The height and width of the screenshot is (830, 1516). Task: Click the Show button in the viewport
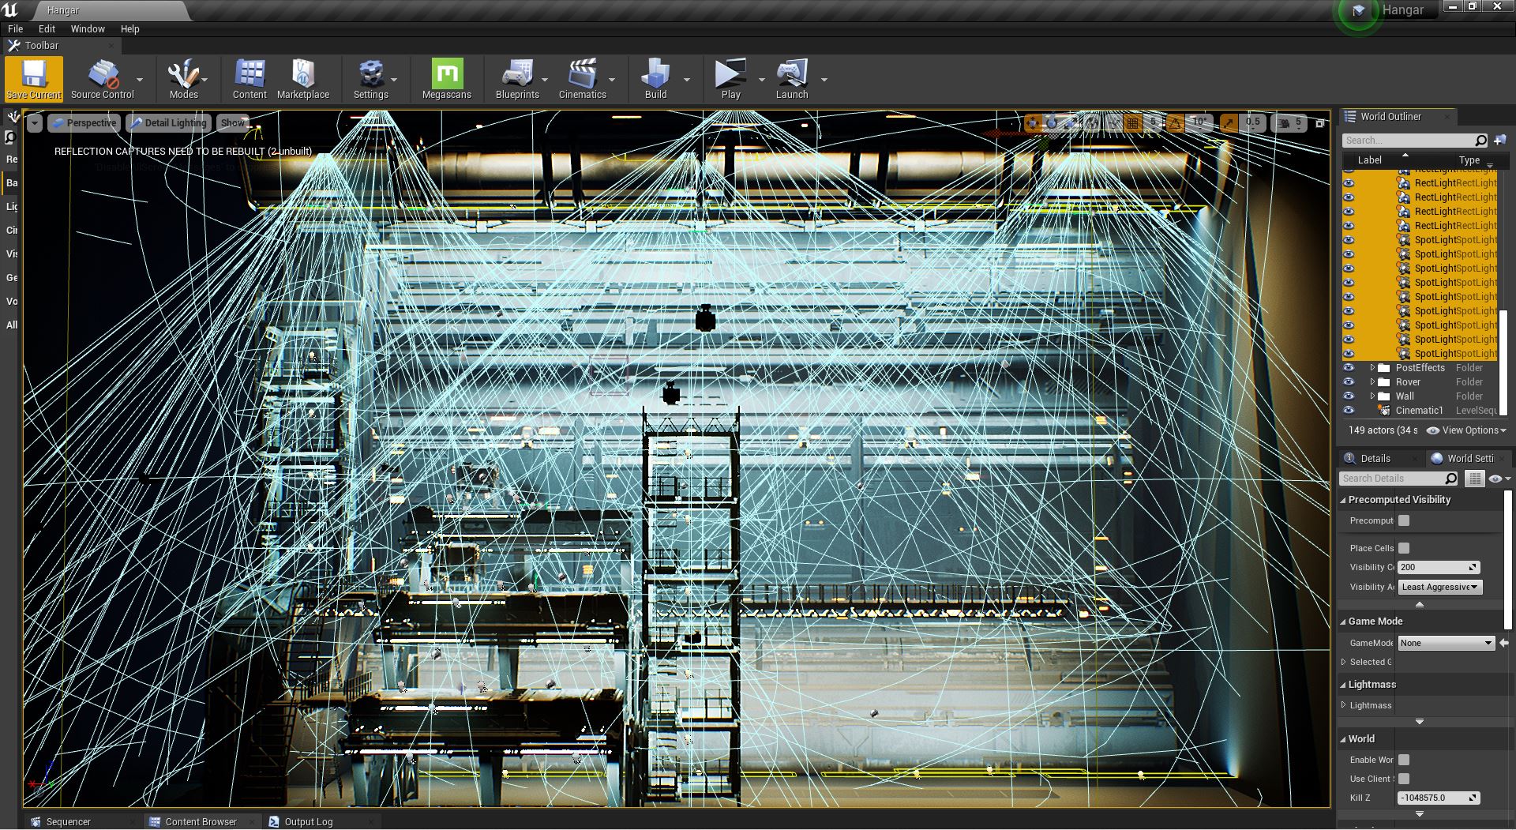pyautogui.click(x=232, y=123)
